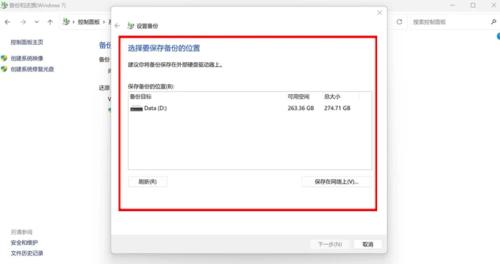The image size is (500, 264).
Task: Open the recent locations dropdown chevron
Action: pos(36,22)
